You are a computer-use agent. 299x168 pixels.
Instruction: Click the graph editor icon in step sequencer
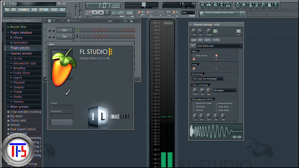(x=126, y=21)
